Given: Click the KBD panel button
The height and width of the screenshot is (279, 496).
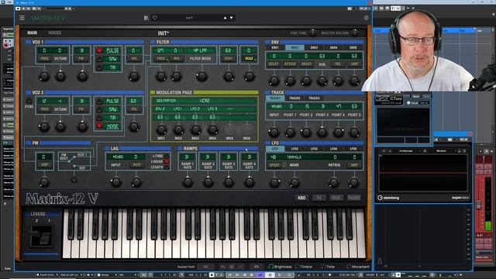Looking at the screenshot, I should click(301, 198).
